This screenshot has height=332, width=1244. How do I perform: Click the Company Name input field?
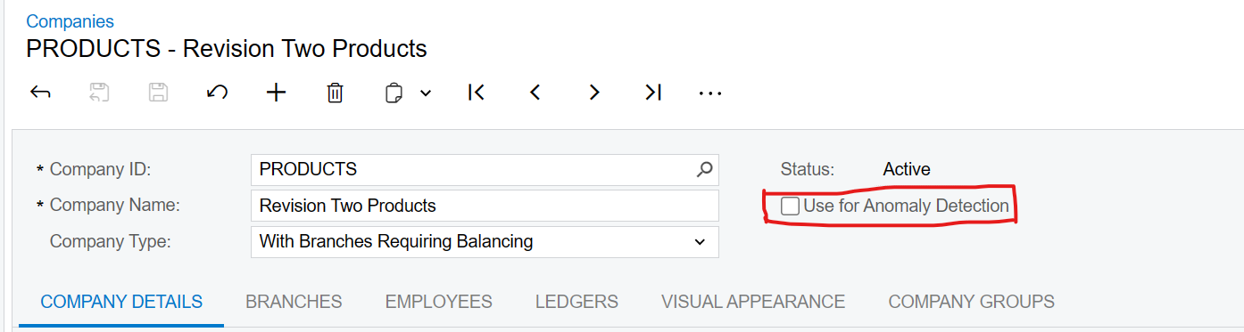[485, 206]
